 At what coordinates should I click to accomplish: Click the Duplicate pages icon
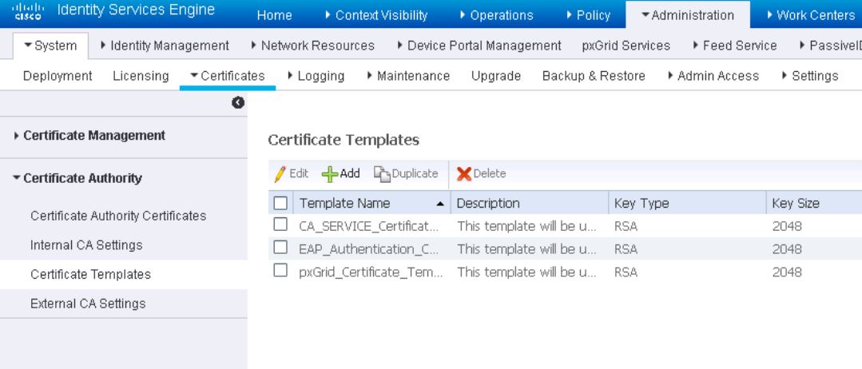pos(382,174)
